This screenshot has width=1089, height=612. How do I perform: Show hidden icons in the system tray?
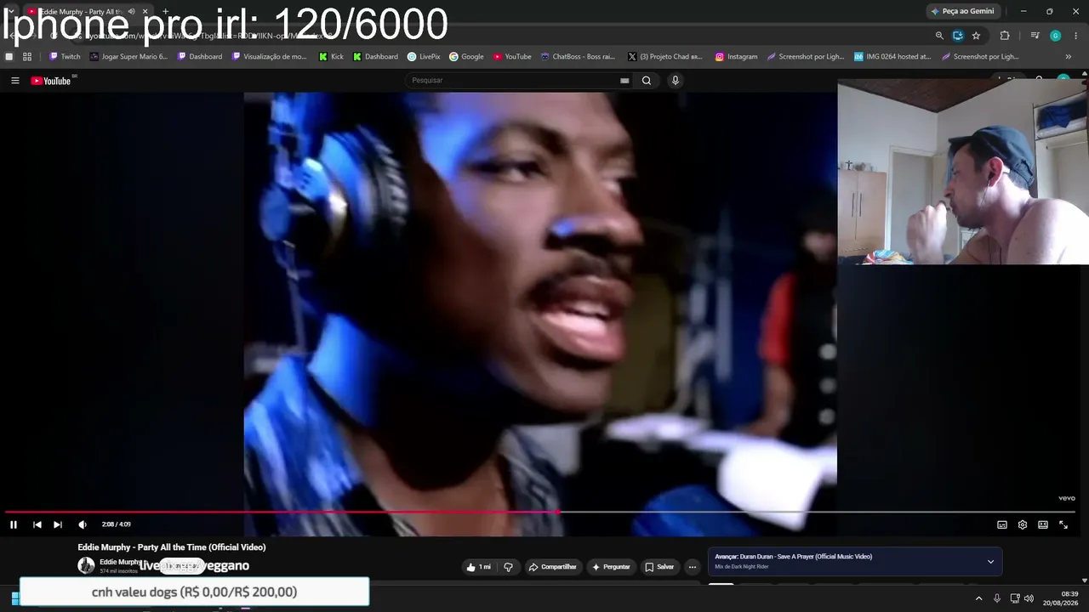point(978,598)
